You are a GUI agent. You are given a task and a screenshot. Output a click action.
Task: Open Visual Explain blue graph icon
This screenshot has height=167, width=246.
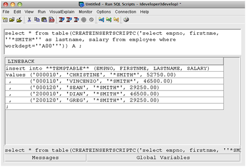[x=102, y=20]
